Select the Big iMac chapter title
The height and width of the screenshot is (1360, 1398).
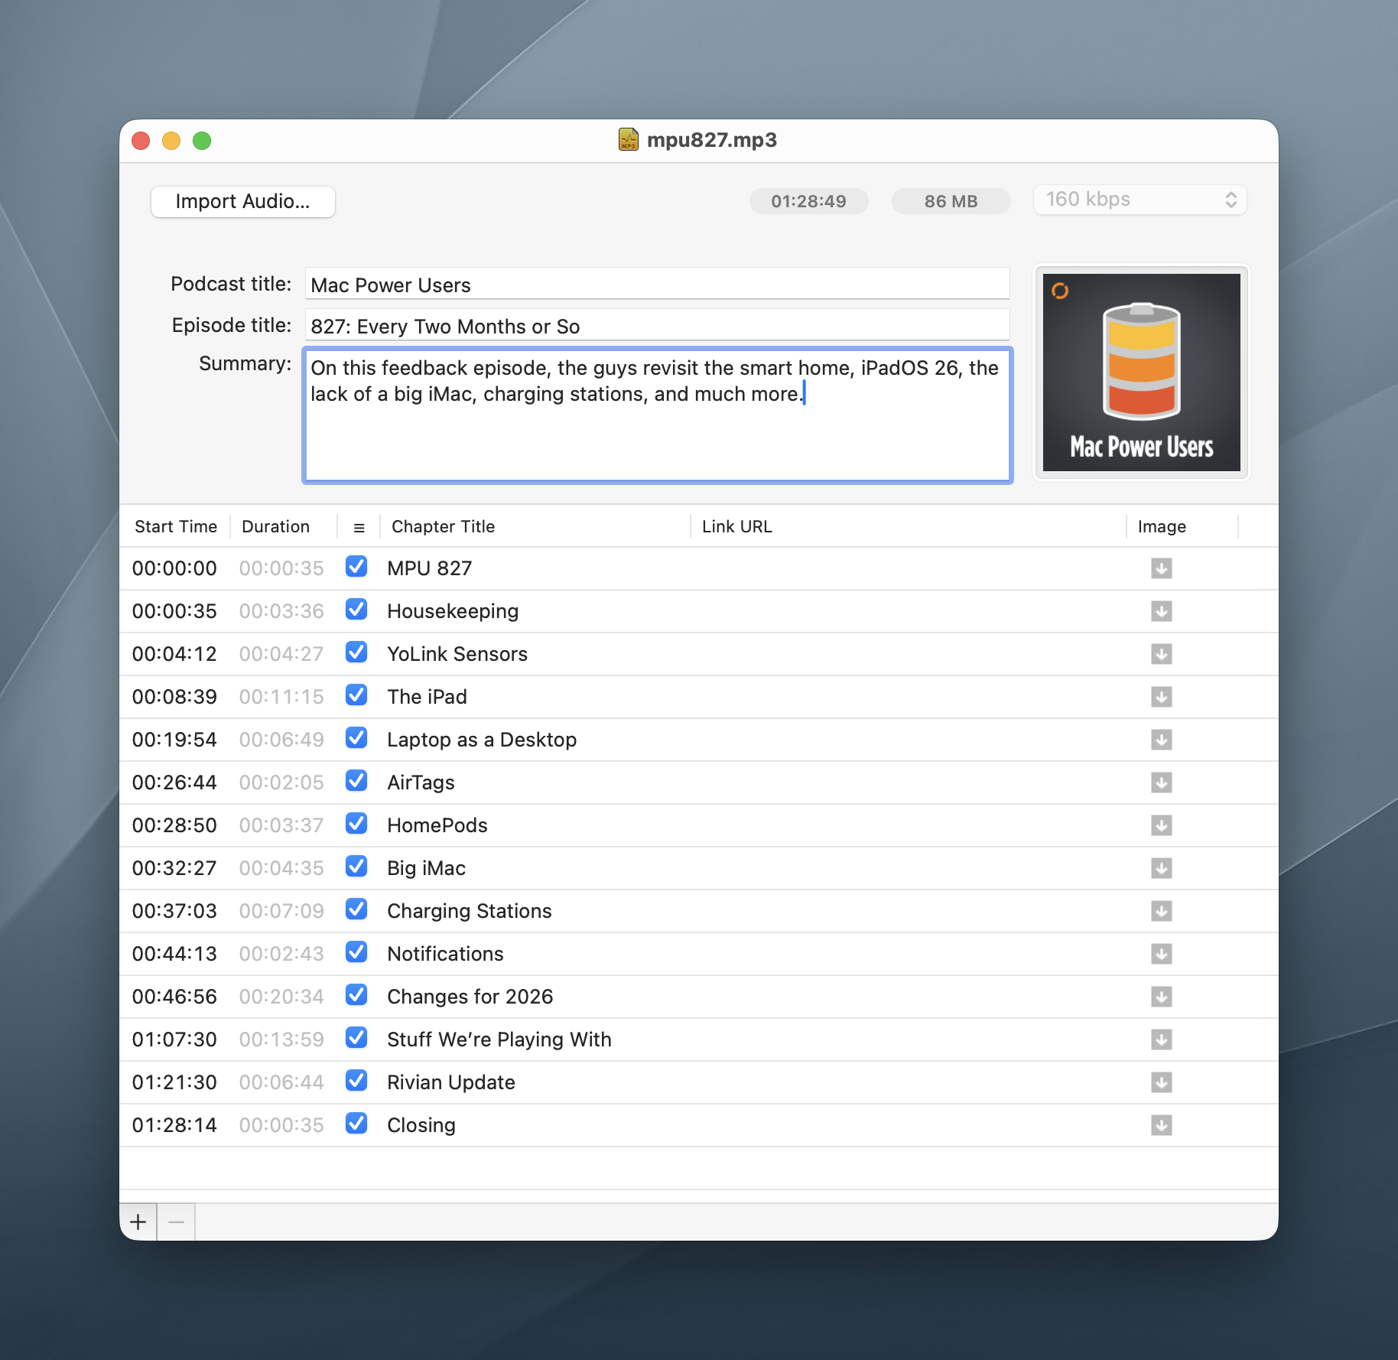tap(426, 868)
